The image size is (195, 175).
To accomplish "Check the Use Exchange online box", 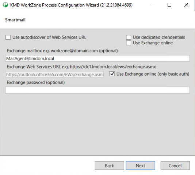I will 129,43.
